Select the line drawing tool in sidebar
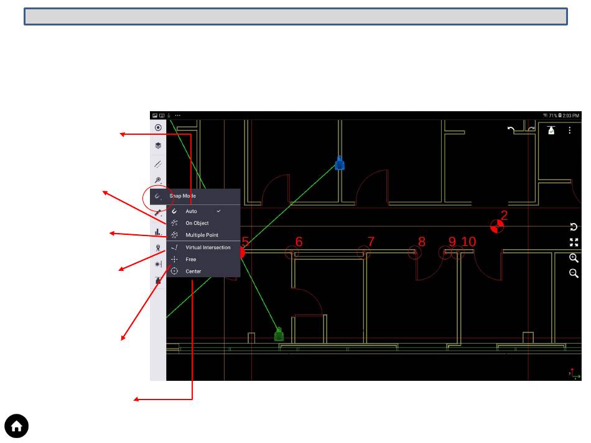The height and width of the screenshot is (443, 591). coord(158,164)
